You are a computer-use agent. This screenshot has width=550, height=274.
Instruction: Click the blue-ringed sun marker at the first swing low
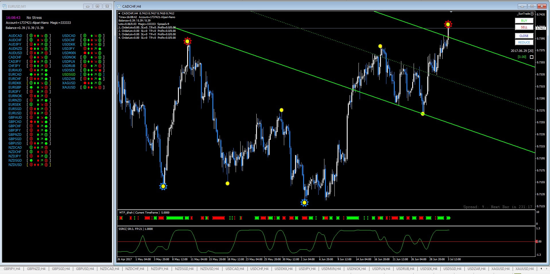point(163,187)
